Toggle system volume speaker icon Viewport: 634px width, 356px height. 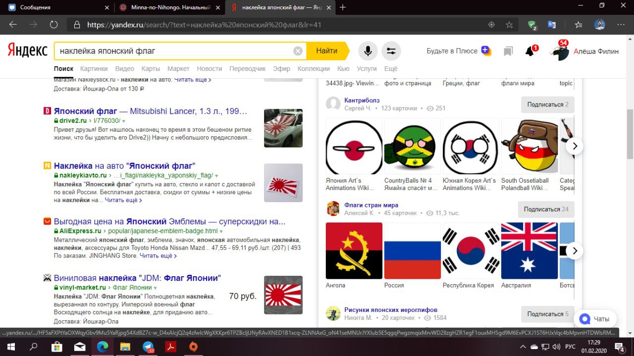coord(556,347)
